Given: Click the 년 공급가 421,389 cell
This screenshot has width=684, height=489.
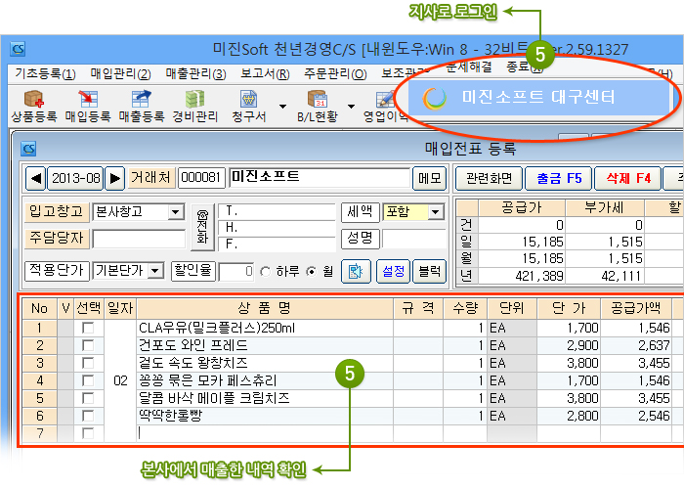Looking at the screenshot, I should tap(522, 276).
